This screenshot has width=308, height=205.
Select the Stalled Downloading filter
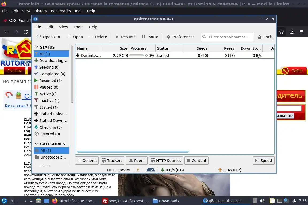(x=51, y=120)
